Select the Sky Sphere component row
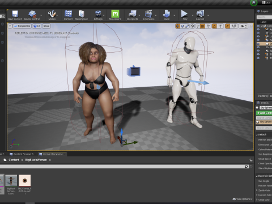This screenshot has width=272, height=204. (264, 122)
